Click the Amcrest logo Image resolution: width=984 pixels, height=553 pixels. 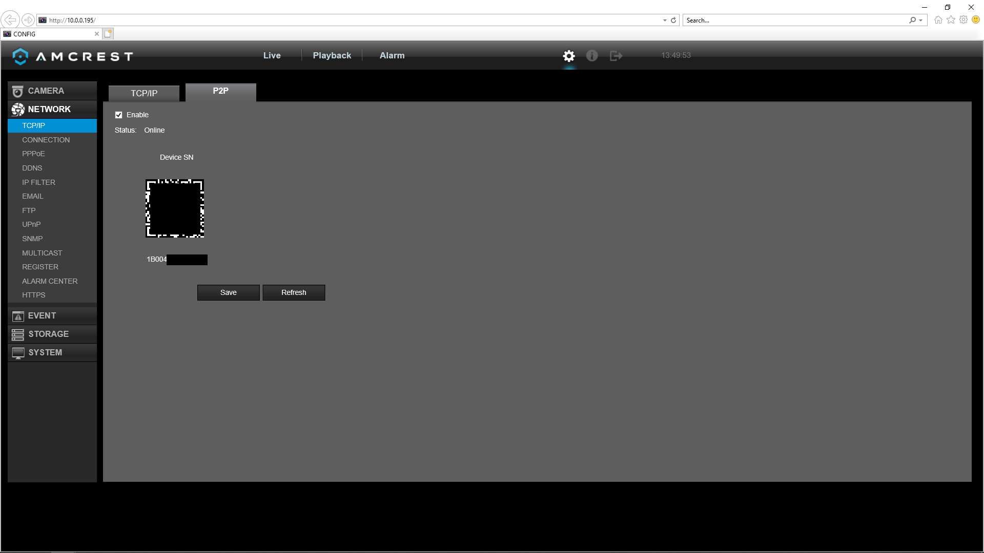(73, 56)
